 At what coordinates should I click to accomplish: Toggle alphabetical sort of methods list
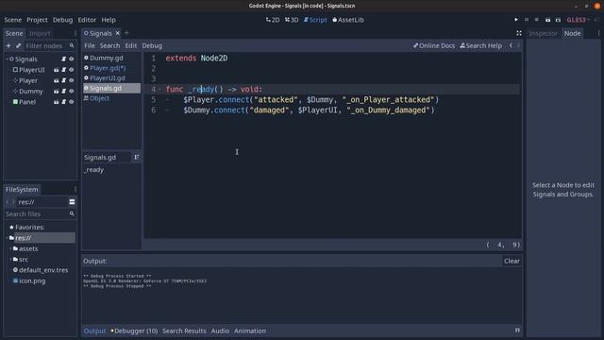pos(136,158)
